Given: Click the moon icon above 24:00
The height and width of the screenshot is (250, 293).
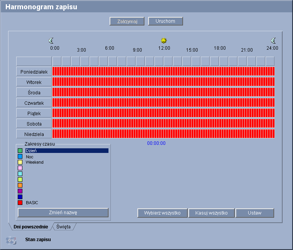Looking at the screenshot, I should 273,40.
